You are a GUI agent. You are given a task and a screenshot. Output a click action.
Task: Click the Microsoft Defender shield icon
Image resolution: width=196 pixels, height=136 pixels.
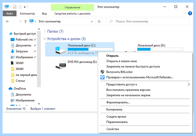point(102,77)
